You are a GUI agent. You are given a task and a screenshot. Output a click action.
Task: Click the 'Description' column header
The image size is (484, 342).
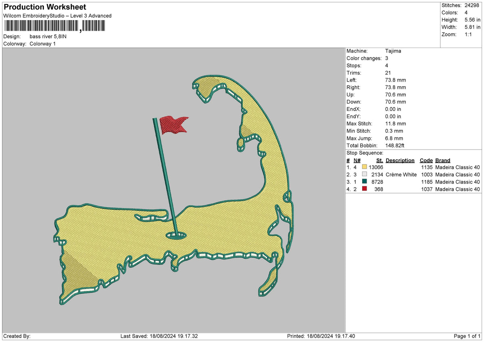pyautogui.click(x=400, y=160)
